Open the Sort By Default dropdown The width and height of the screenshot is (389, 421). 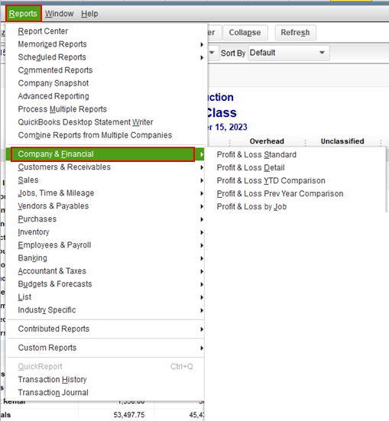[x=289, y=53]
